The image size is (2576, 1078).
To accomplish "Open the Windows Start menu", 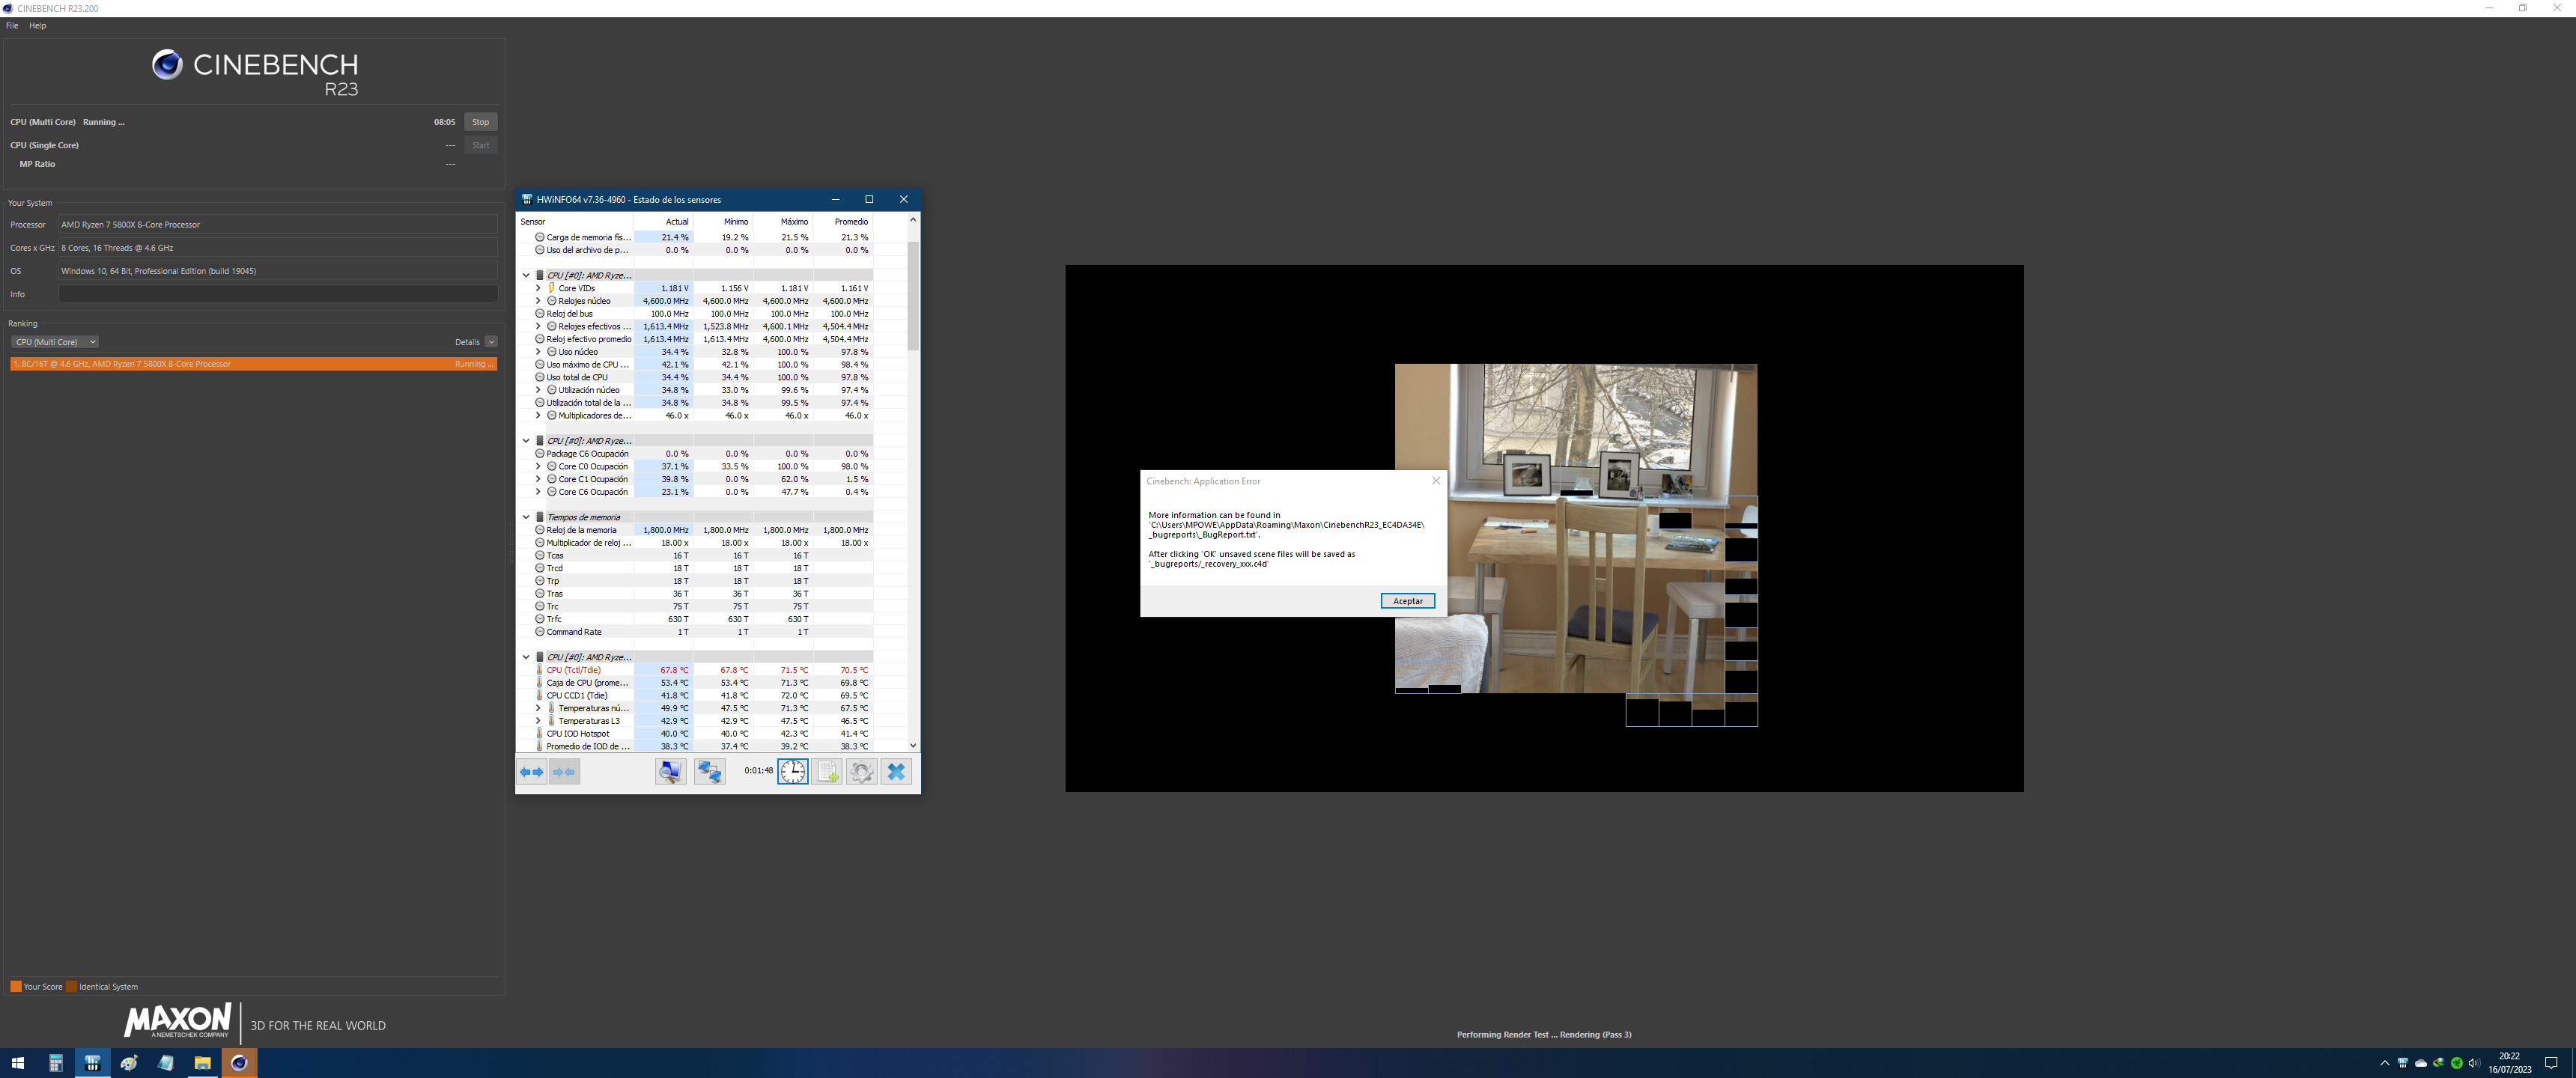I will (x=18, y=1063).
